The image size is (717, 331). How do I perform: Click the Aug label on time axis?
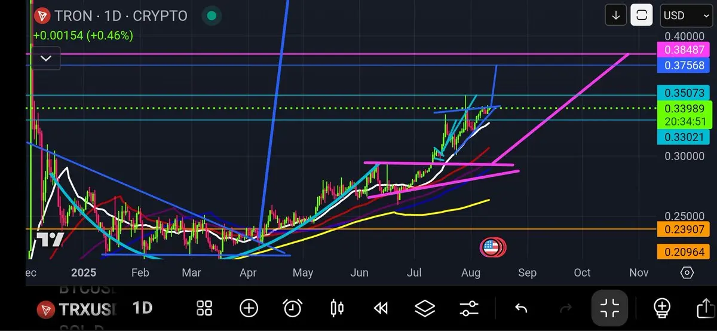[471, 273]
